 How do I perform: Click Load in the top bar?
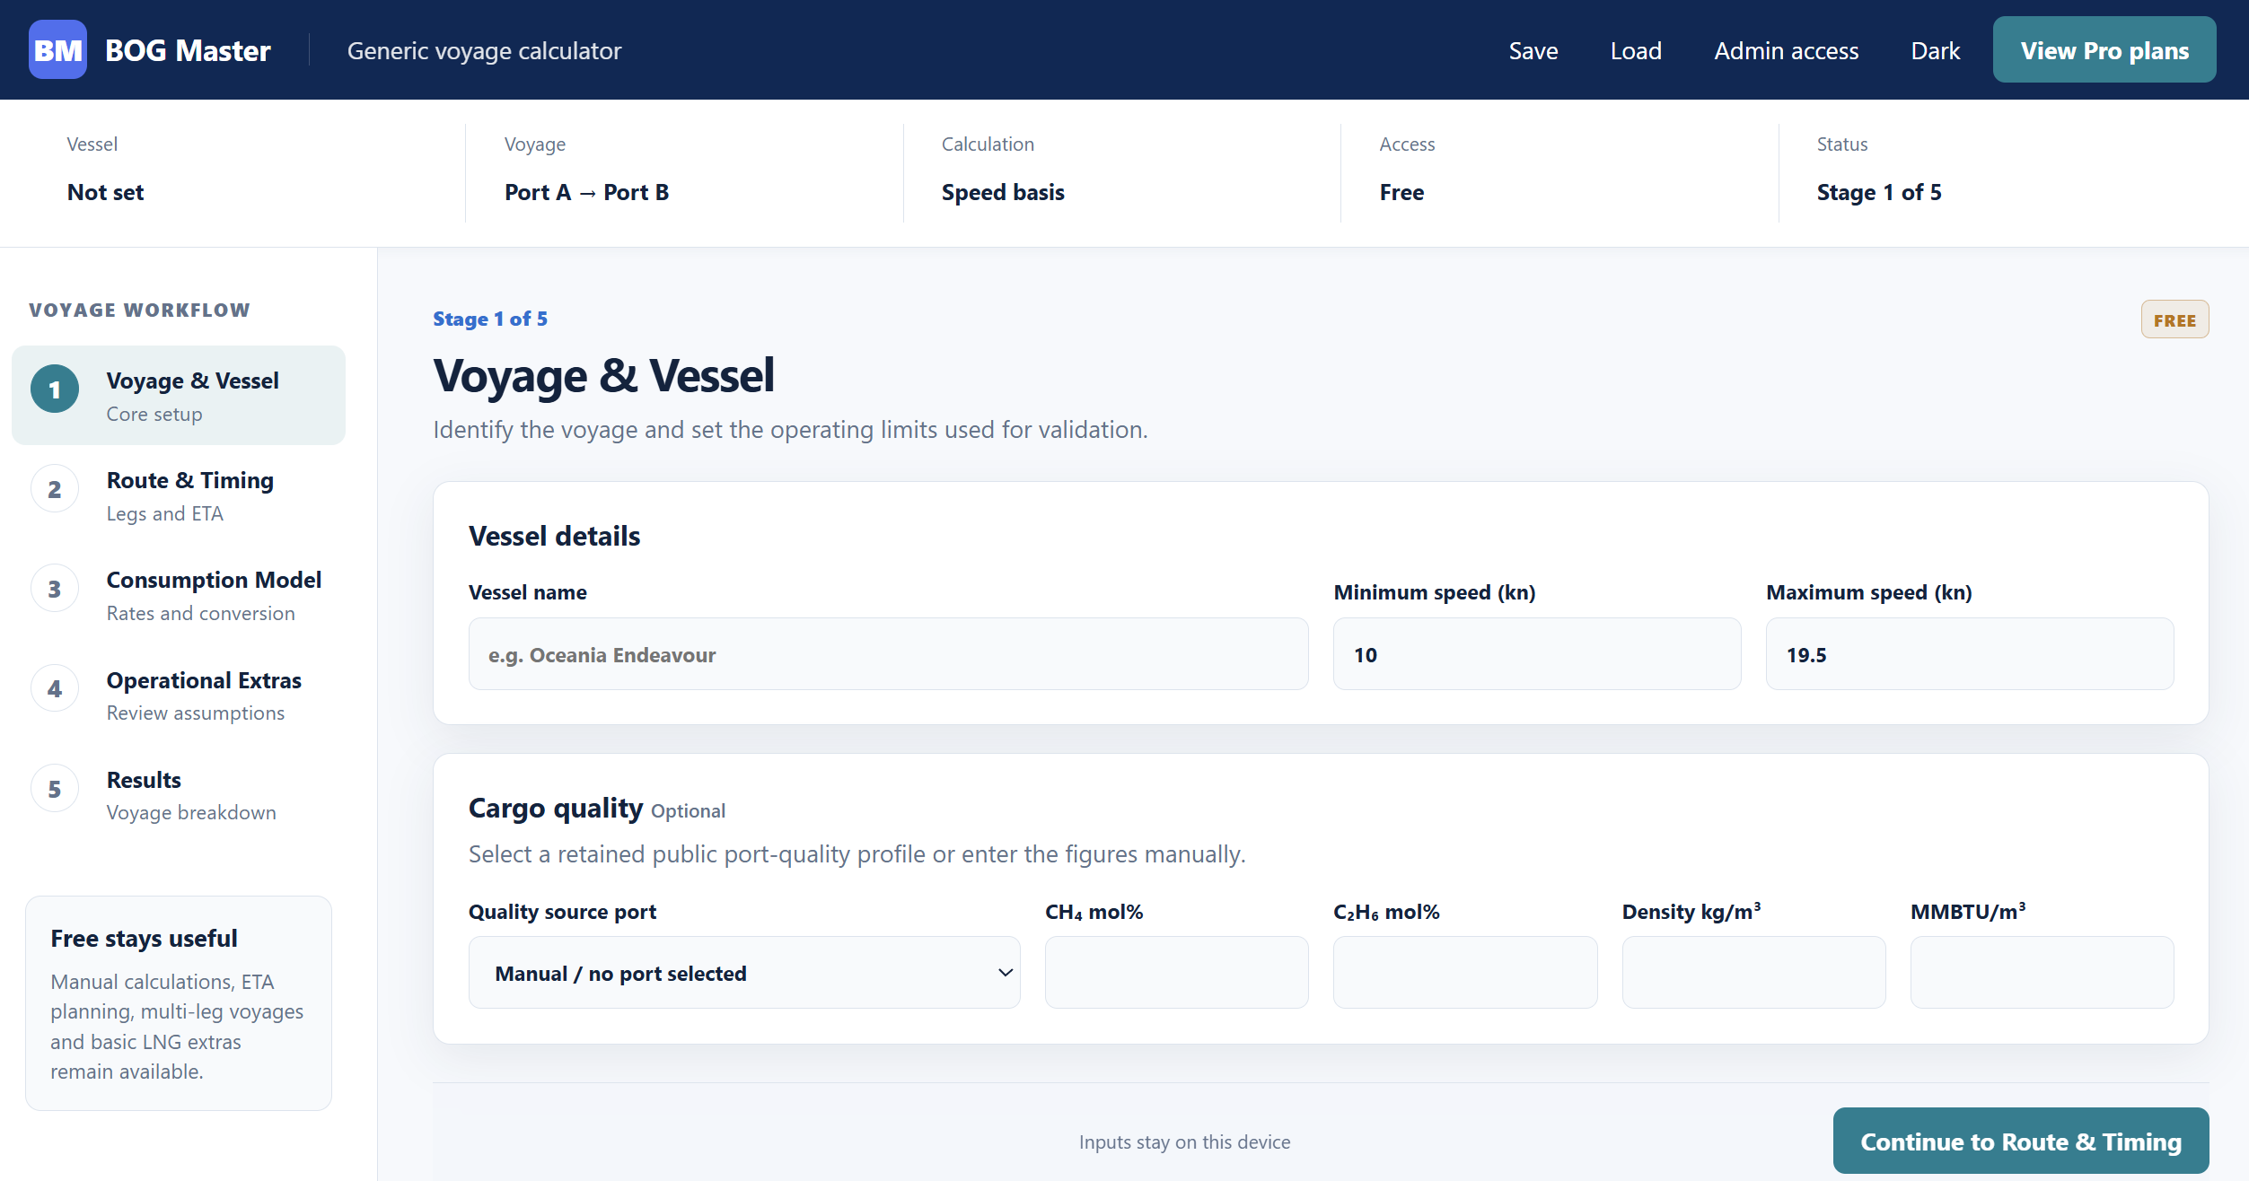click(x=1636, y=50)
